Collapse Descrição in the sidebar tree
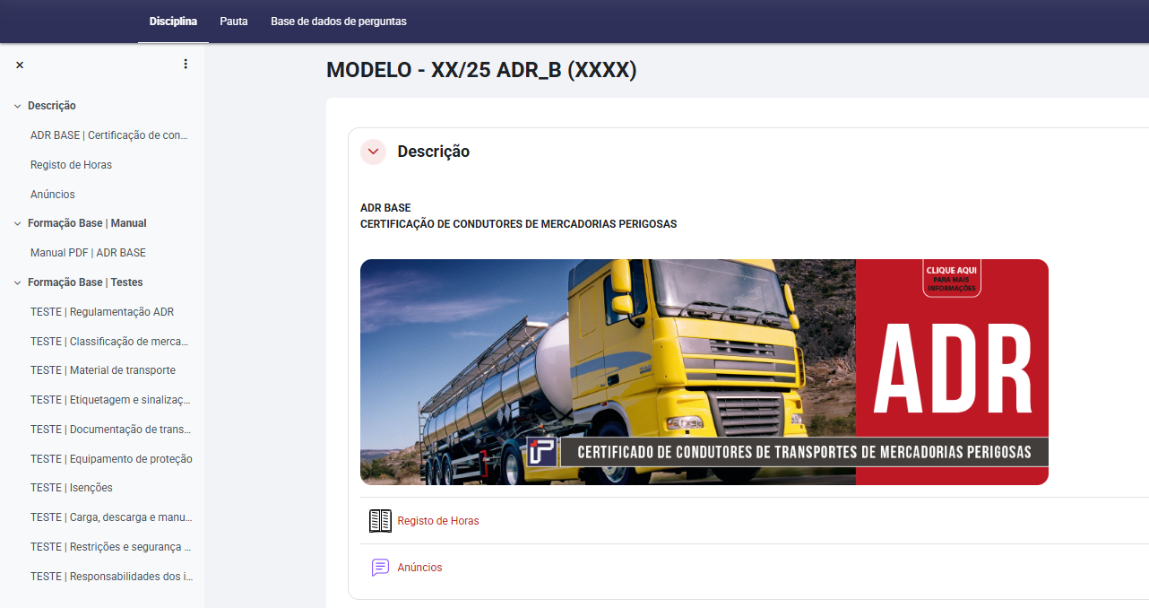Image resolution: width=1149 pixels, height=608 pixels. tap(17, 106)
